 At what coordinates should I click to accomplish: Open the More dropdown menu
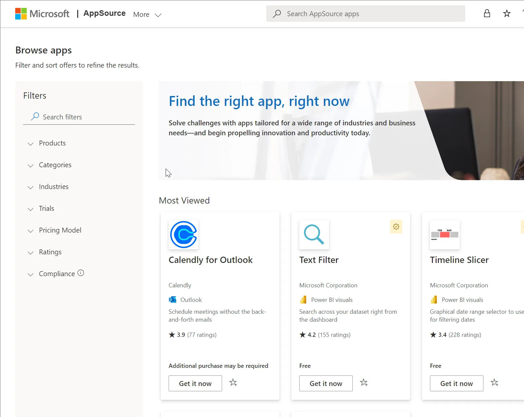click(x=147, y=15)
